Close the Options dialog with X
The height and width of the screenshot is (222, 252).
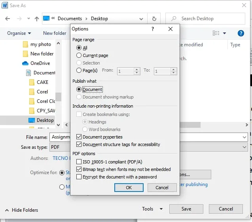click(x=171, y=29)
